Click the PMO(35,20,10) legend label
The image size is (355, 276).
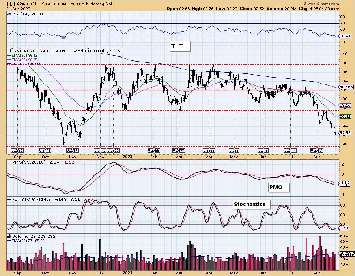41,162
